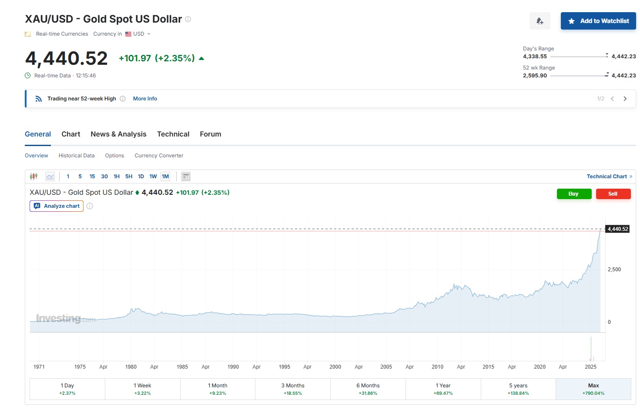Go to the previous banner message arrow
Viewport: 640px width, 413px height.
point(612,99)
